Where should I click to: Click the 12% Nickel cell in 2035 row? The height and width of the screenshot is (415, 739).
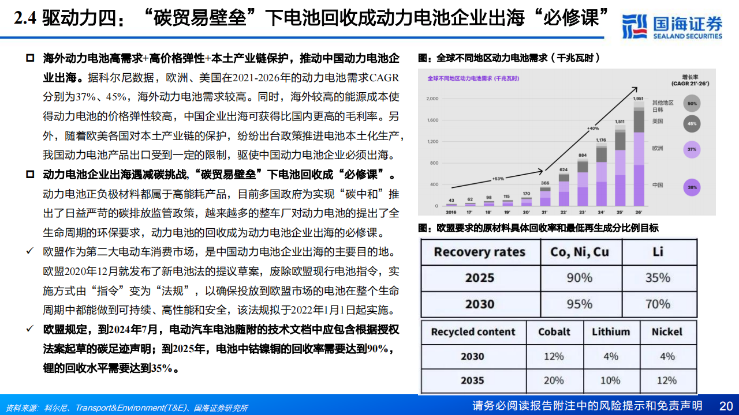pyautogui.click(x=667, y=381)
